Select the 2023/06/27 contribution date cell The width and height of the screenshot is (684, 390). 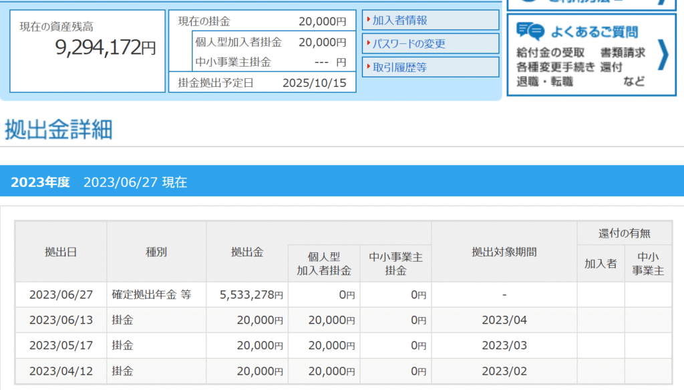click(x=61, y=295)
